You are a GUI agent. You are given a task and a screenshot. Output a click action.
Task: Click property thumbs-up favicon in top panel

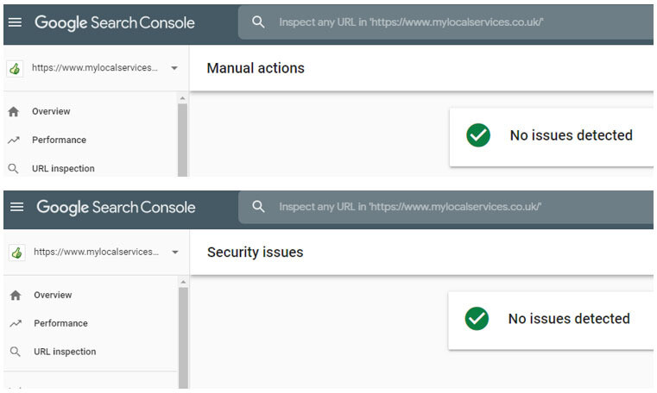point(15,68)
